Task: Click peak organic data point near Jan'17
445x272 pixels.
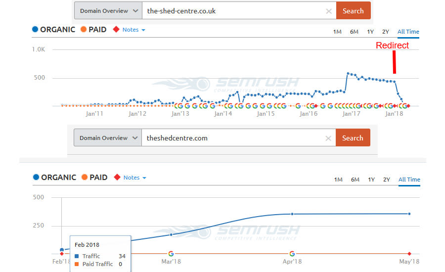Action: [348, 74]
